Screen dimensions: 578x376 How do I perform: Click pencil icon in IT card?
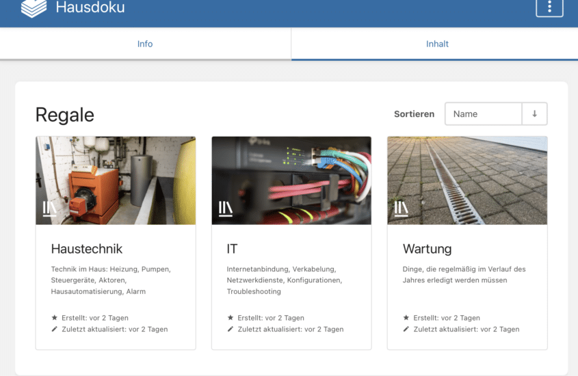tap(231, 329)
